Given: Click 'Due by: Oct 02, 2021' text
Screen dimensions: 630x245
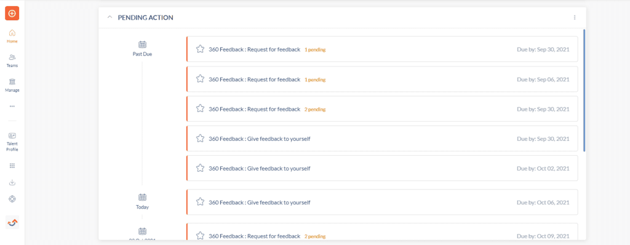Looking at the screenshot, I should pyautogui.click(x=543, y=168).
